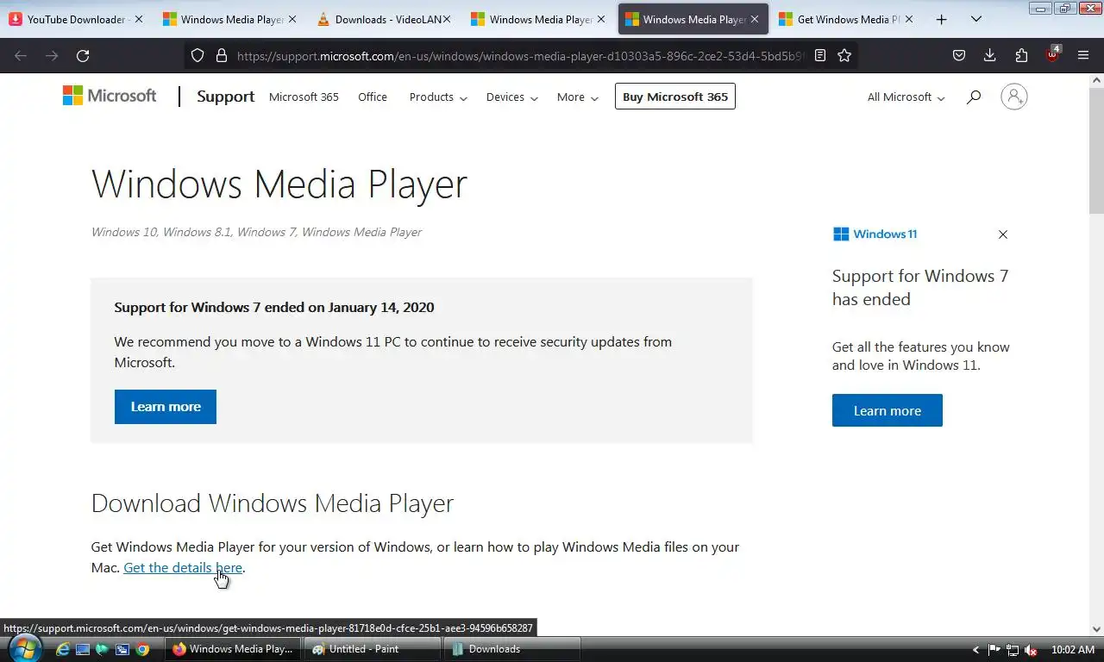Click the Windows 11 logo in sidebar
This screenshot has height=662, width=1104.
[875, 234]
